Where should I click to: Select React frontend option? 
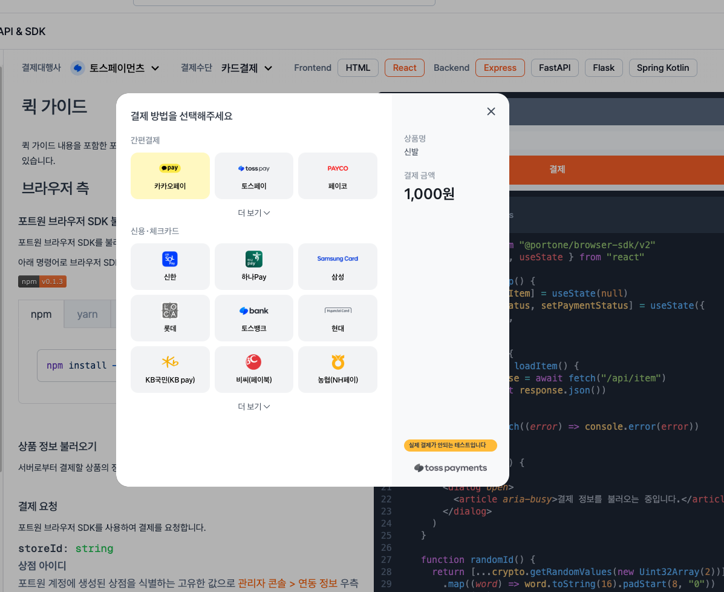[405, 68]
